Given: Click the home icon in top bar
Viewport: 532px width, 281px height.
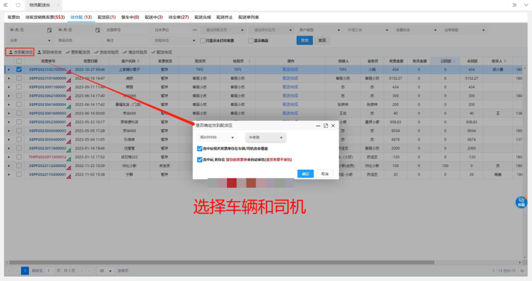Looking at the screenshot, I should tap(18, 5).
